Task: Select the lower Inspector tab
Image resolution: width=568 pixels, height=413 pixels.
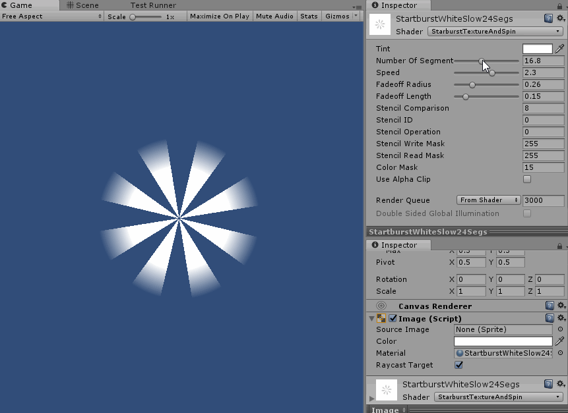Action: pos(398,245)
